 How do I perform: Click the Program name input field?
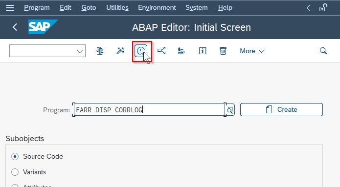[149, 110]
